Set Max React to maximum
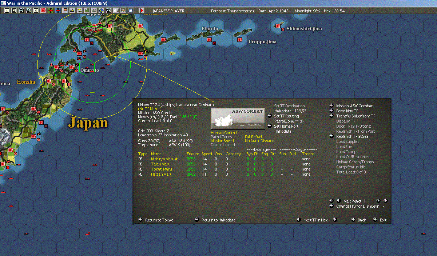 (385, 201)
